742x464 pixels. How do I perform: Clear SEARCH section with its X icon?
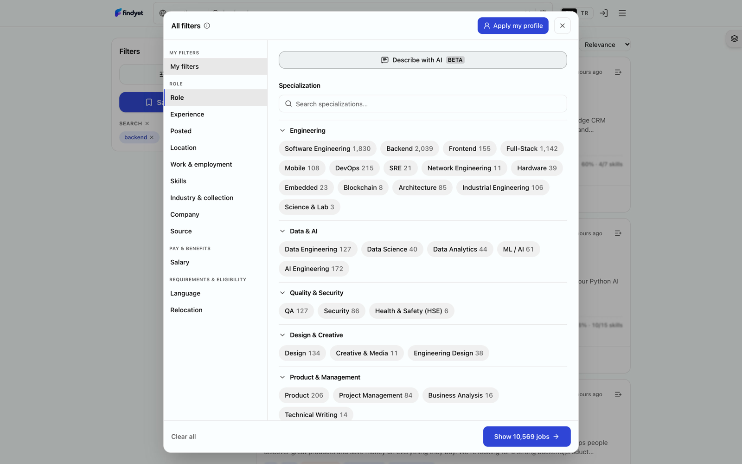click(147, 123)
